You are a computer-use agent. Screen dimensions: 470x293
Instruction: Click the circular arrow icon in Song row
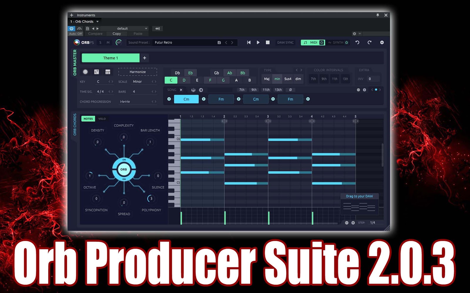(201, 90)
